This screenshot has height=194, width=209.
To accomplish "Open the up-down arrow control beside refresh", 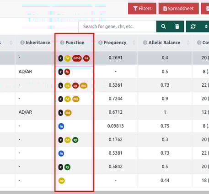I will point(206,26).
